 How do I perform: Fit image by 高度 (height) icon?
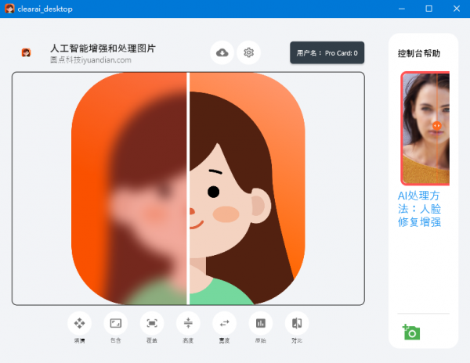click(188, 323)
